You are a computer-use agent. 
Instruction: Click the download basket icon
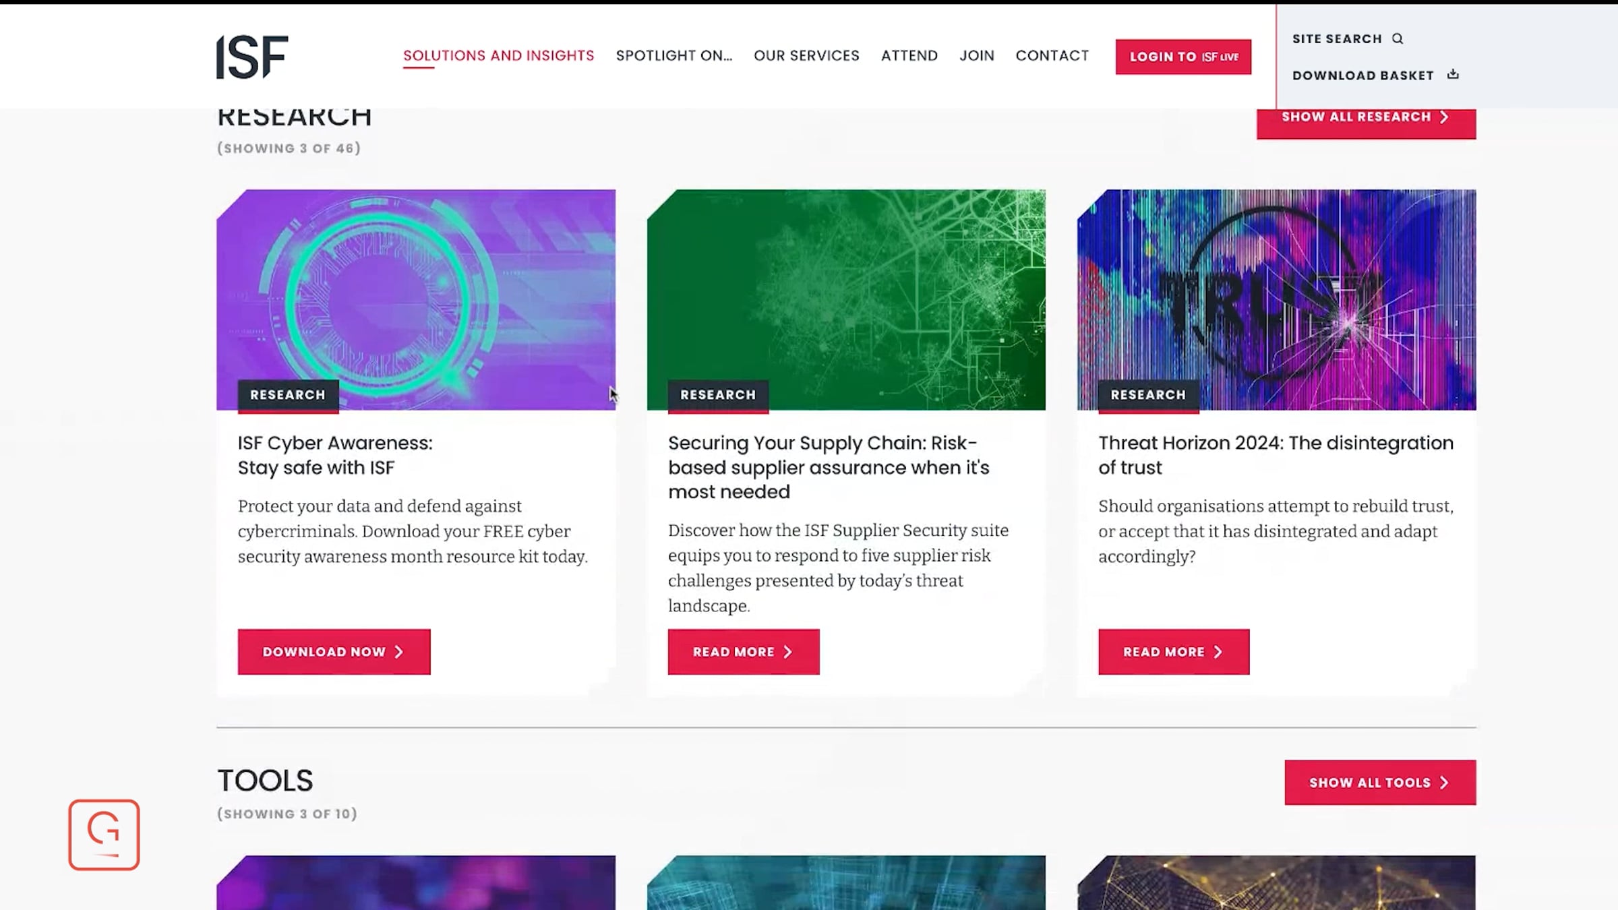point(1453,75)
